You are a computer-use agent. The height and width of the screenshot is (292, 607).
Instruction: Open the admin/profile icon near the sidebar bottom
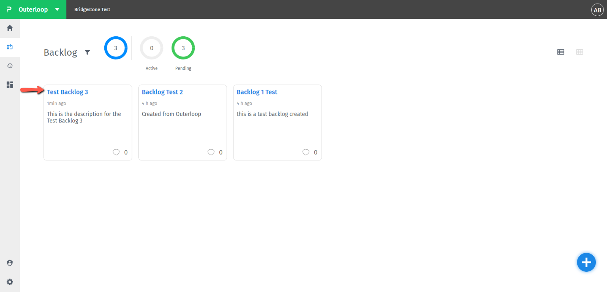point(9,262)
